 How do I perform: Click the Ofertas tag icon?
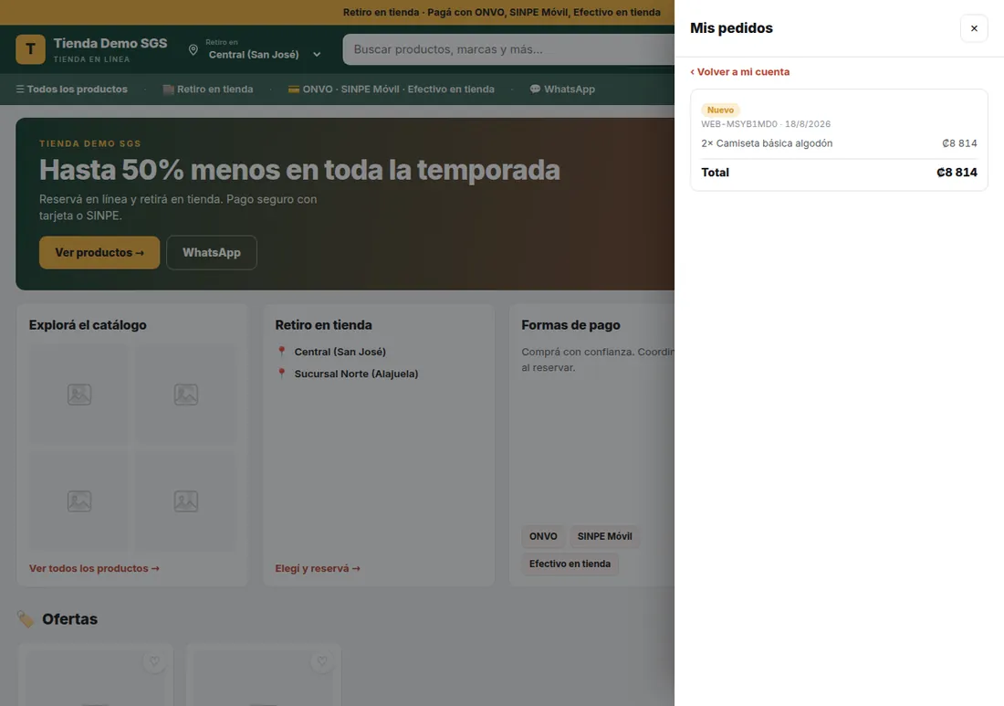point(25,619)
